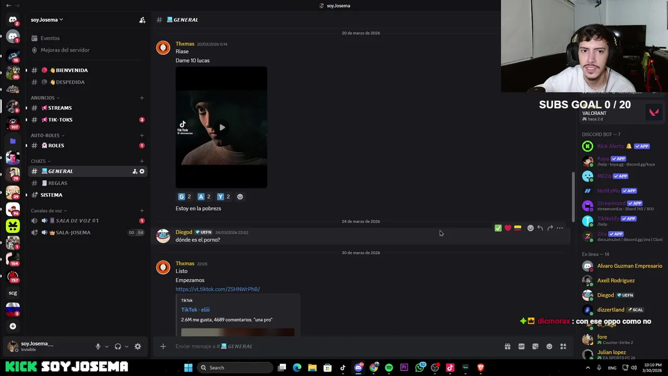Open Spotify from the taskbar
The image size is (668, 376).
click(389, 368)
